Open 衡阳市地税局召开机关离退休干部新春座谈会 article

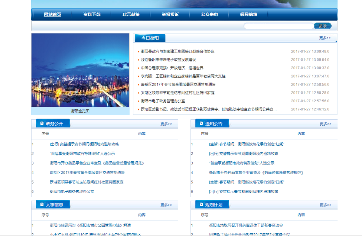(x=246, y=226)
